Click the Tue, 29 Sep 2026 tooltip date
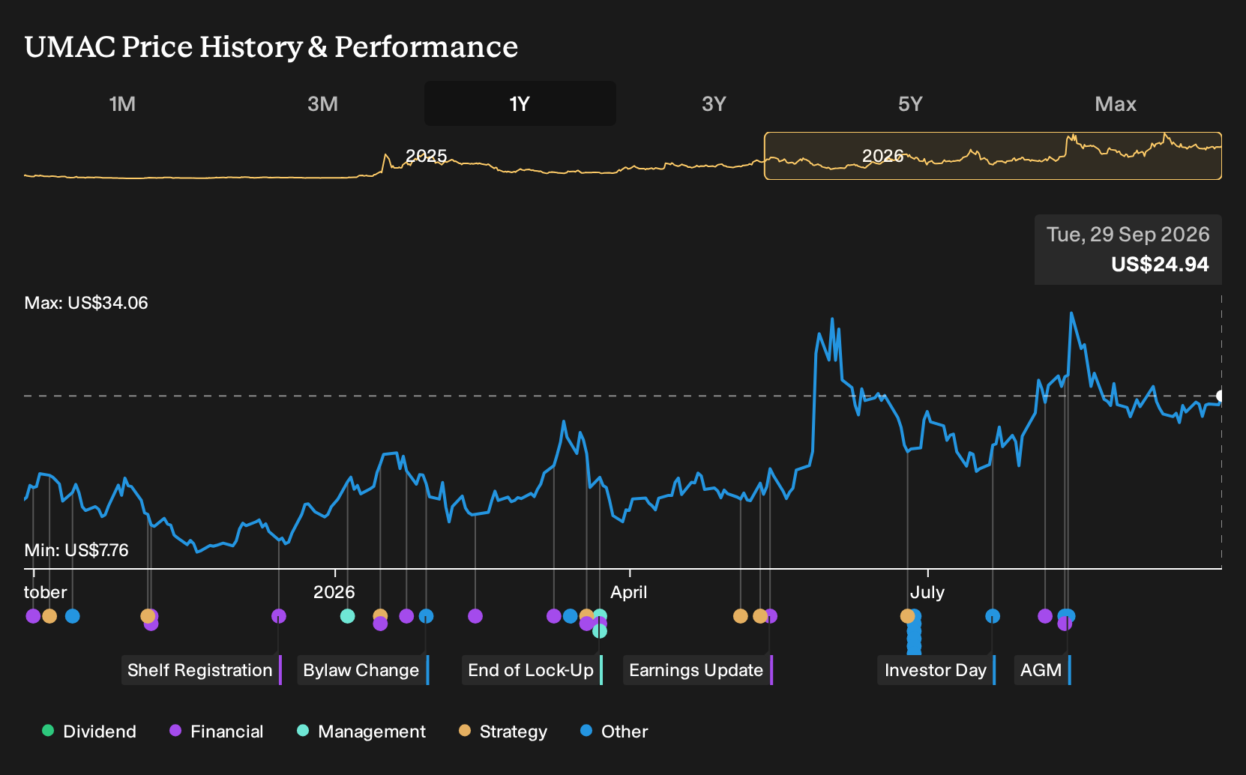The height and width of the screenshot is (775, 1246). [x=1128, y=235]
